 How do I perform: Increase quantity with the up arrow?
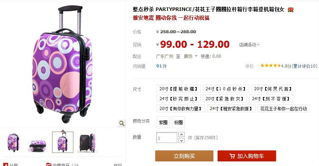(x=181, y=134)
